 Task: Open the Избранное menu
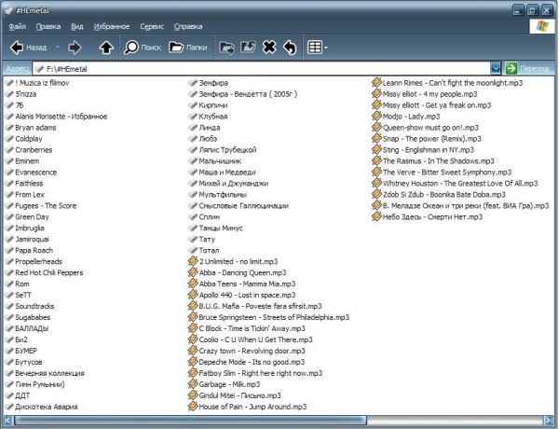tap(112, 26)
